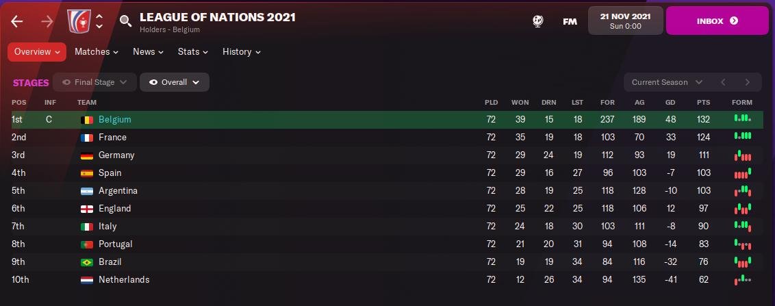This screenshot has height=306, width=775.
Task: Go to the next season arrow
Action: coord(748,82)
